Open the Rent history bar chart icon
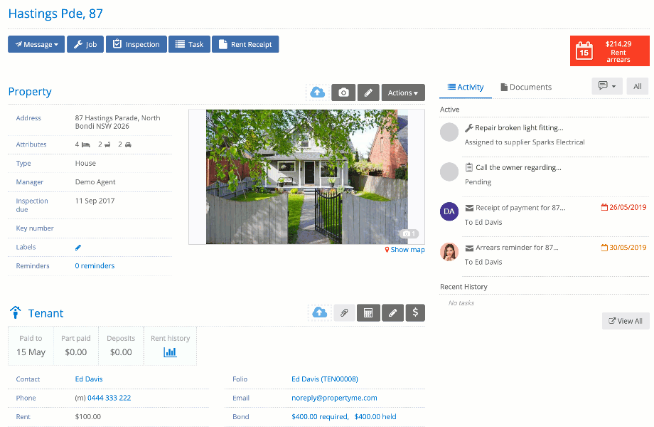Viewport: 654px width, 427px height. click(x=170, y=352)
